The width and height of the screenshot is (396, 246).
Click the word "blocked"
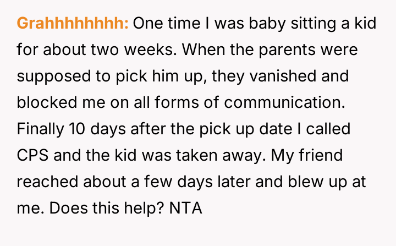point(48,102)
